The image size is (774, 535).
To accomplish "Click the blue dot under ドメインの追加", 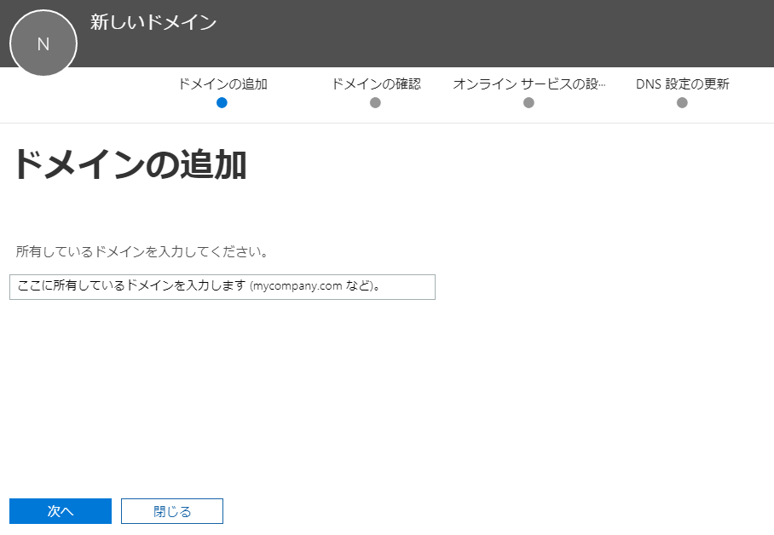I will point(222,103).
